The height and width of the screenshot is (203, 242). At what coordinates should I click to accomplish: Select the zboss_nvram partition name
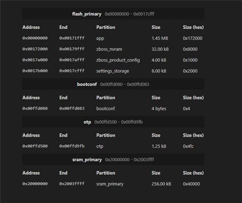point(109,49)
